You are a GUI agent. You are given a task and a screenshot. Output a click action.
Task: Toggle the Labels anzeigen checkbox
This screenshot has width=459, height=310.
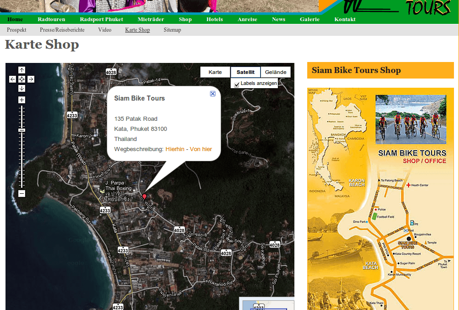click(237, 85)
